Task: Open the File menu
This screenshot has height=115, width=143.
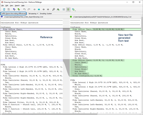Action: pyautogui.click(x=3, y=6)
